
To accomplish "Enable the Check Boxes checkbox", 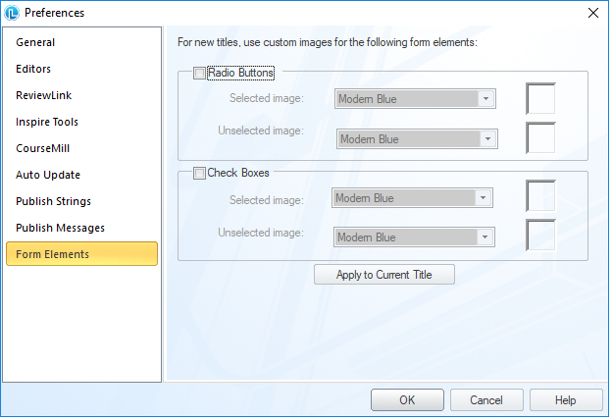I will [x=200, y=174].
